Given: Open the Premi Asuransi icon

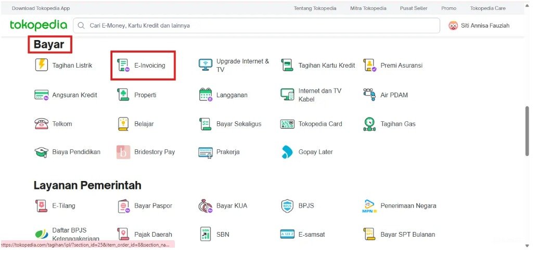Looking at the screenshot, I should pos(370,65).
